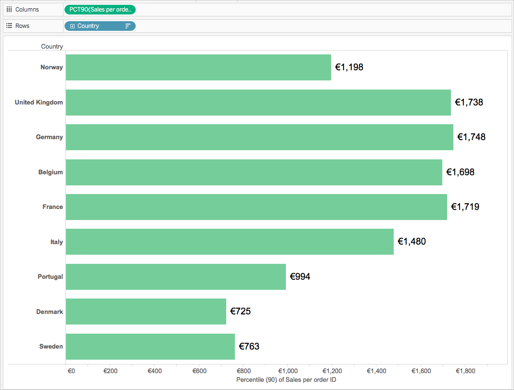Select the Denmark row label
This screenshot has width=514, height=390.
click(x=50, y=312)
